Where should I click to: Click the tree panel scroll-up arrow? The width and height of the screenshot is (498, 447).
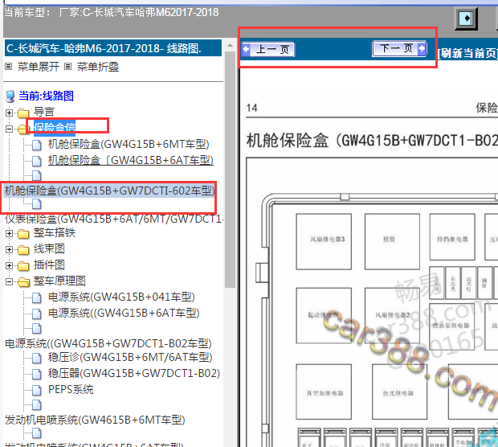click(x=230, y=45)
